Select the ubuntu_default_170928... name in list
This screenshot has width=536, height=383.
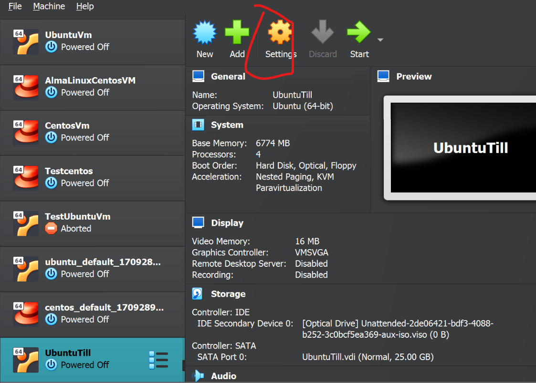103,262
